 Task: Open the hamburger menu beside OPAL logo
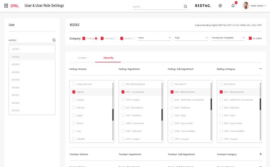pyautogui.click(x=6, y=6)
